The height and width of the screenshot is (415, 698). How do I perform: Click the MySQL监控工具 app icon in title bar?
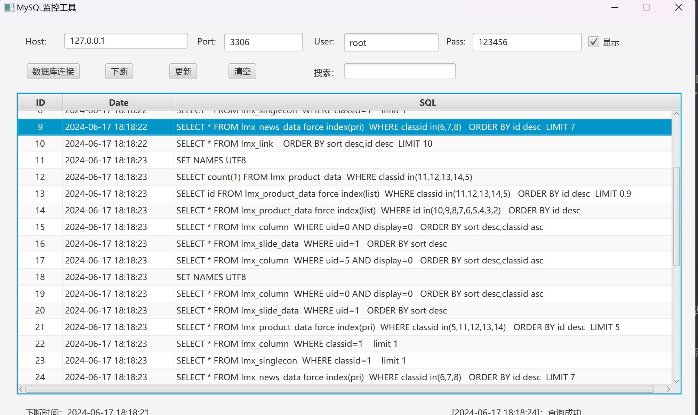coord(9,7)
